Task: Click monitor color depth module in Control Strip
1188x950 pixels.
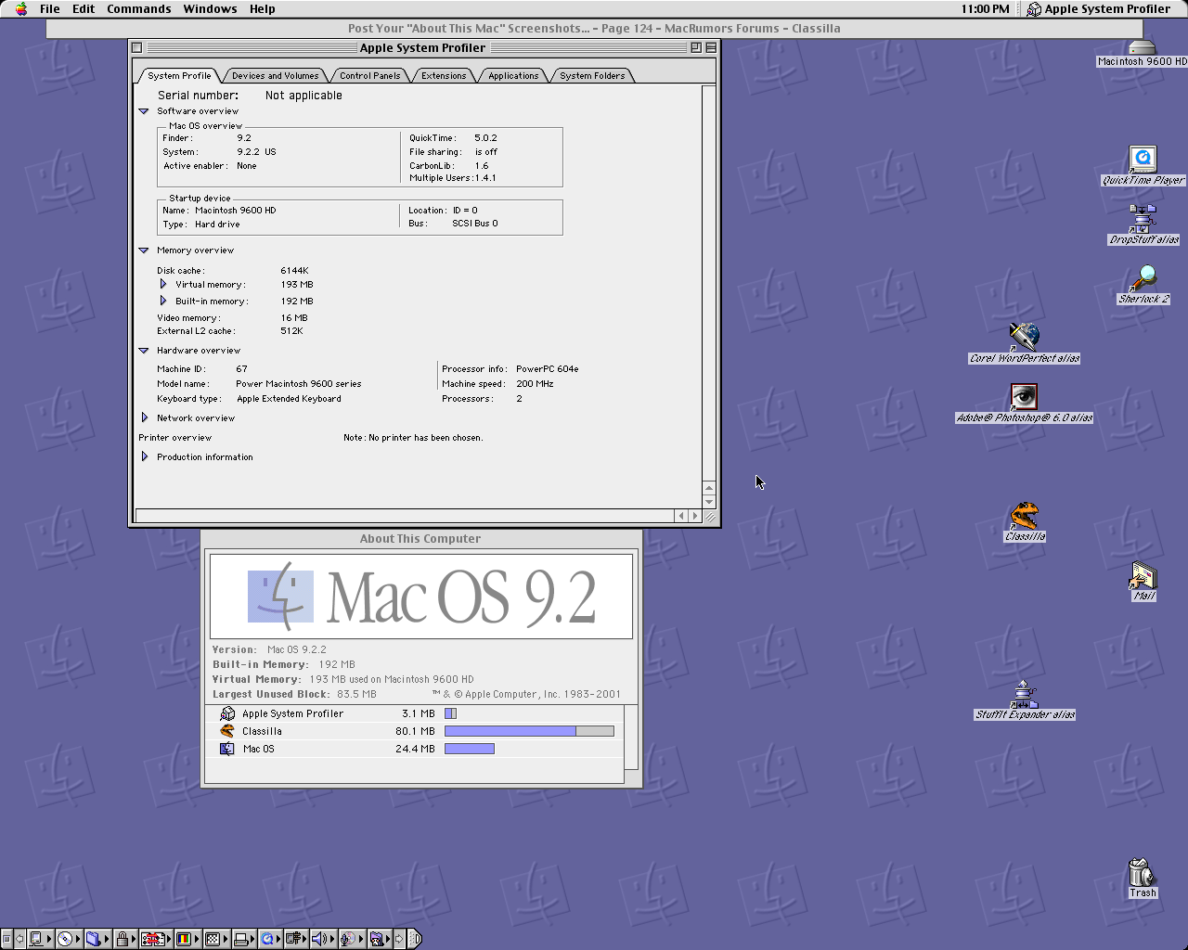Action: (187, 939)
